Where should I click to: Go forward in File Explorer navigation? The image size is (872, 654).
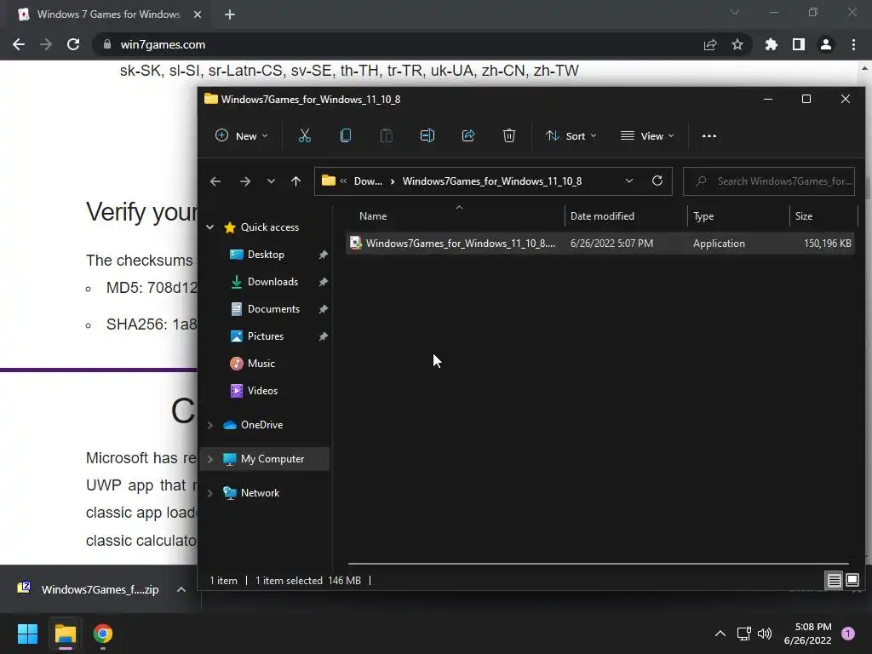pos(244,181)
